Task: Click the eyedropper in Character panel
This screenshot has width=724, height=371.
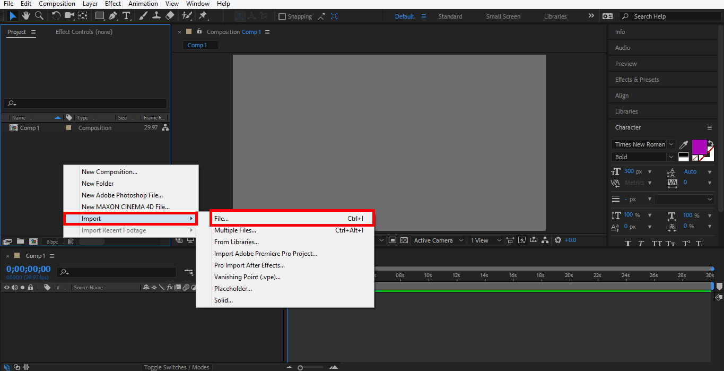Action: tap(684, 144)
